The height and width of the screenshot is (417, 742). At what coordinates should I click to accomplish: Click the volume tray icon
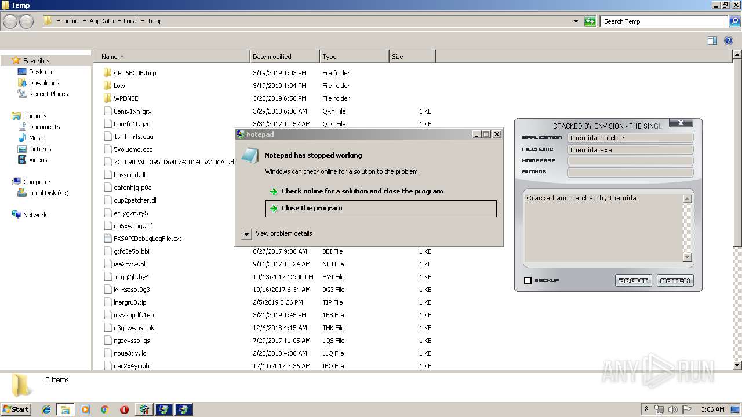click(672, 409)
